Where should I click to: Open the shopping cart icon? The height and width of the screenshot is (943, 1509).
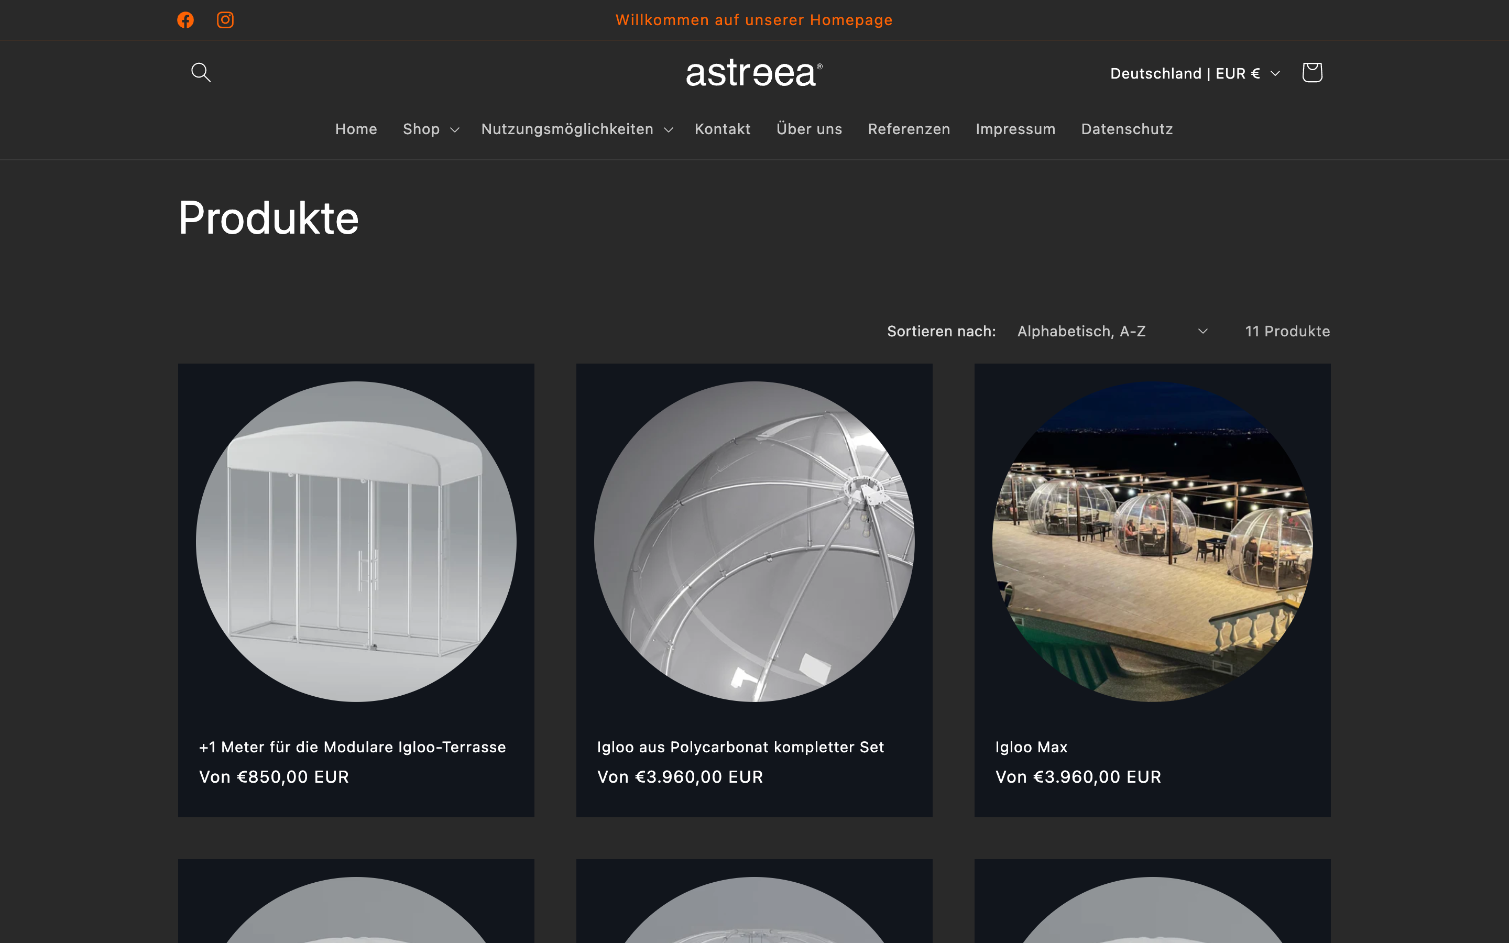coord(1312,72)
